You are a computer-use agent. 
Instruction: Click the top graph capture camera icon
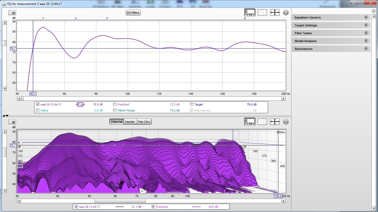(x=12, y=13)
